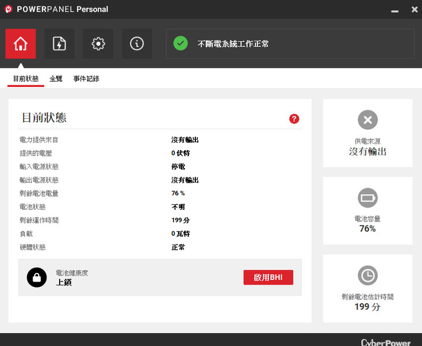
Task: Open the power/energy report icon
Action: (x=59, y=44)
